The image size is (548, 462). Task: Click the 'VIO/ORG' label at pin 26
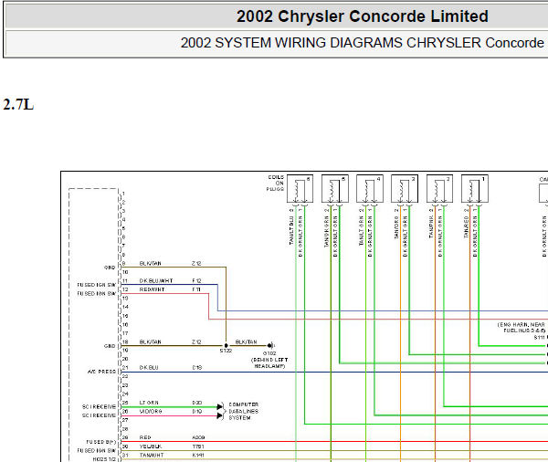pos(151,412)
